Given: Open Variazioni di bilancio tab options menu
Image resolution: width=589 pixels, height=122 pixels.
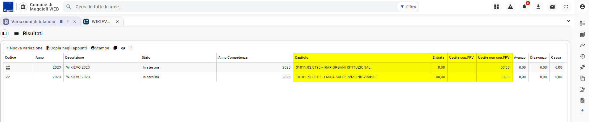Looking at the screenshot, I should 68,22.
